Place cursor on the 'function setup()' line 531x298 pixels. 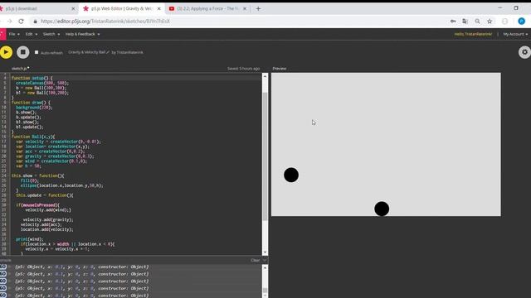[32, 78]
